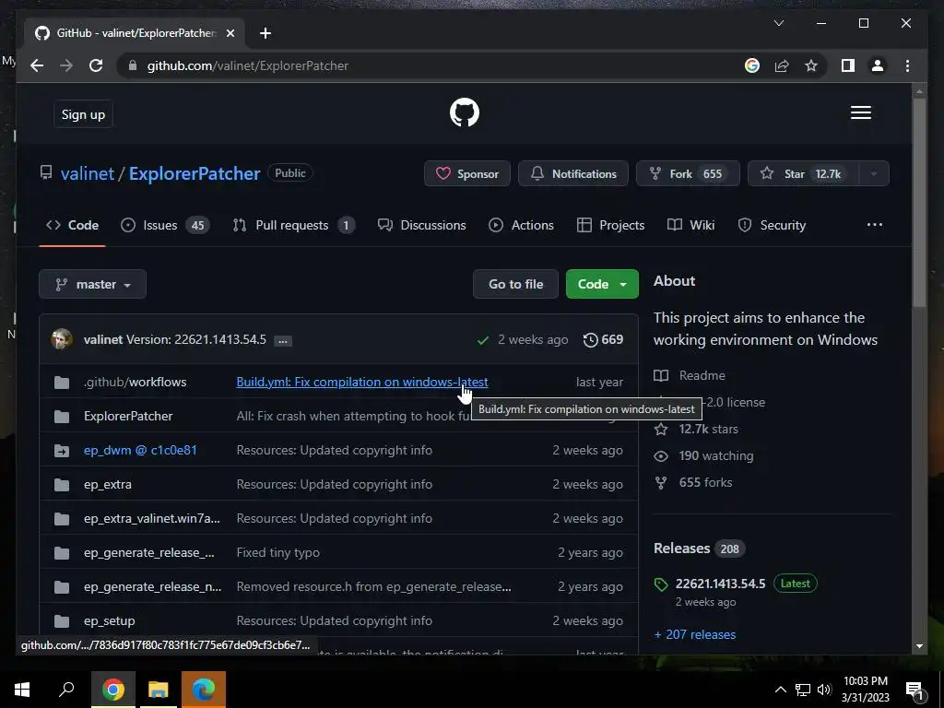Bookmark this tab with the star icon
This screenshot has width=944, height=708.
(x=811, y=65)
